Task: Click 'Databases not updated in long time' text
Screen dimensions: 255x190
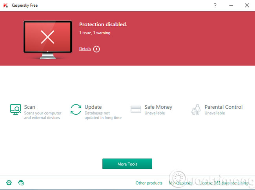Action: coord(103,115)
